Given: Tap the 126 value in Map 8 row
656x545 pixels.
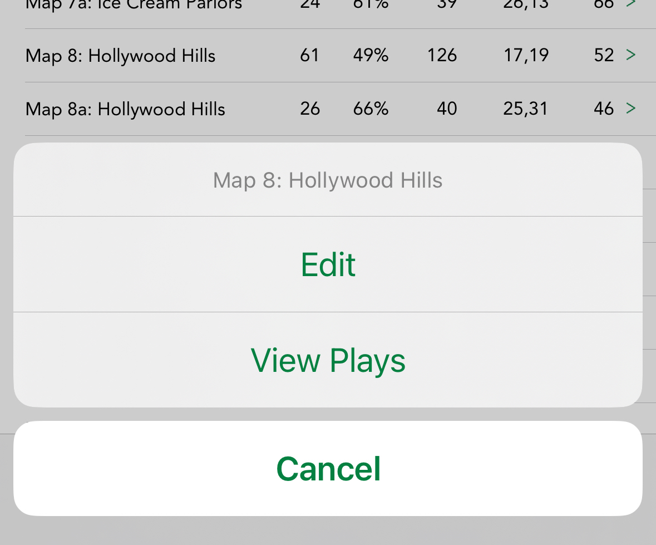Looking at the screenshot, I should [x=442, y=56].
